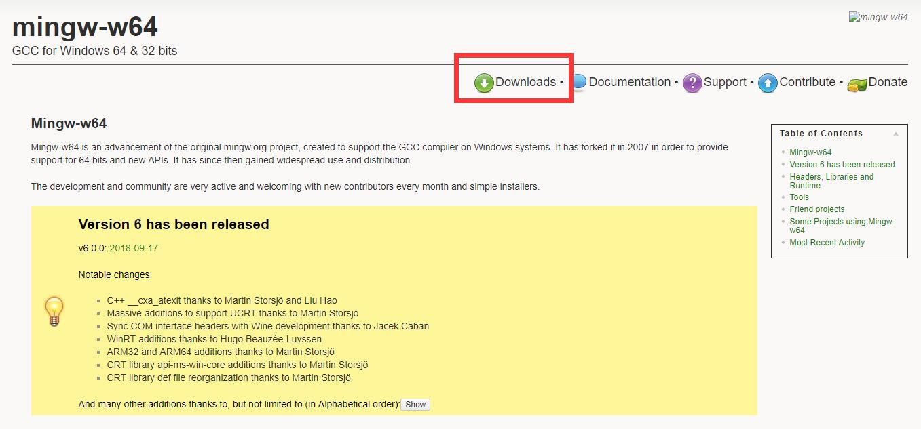Click the Show button for additional contributors
Viewport: 921px width, 429px height.
coord(415,405)
